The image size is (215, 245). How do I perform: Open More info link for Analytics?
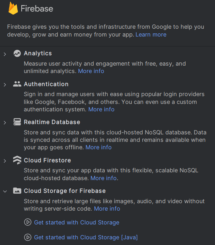pyautogui.click(x=91, y=71)
